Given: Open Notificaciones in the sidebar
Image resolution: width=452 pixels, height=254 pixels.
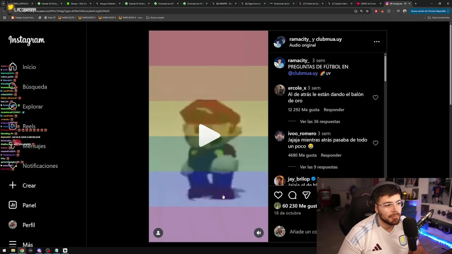Looking at the screenshot, I should click(x=40, y=166).
